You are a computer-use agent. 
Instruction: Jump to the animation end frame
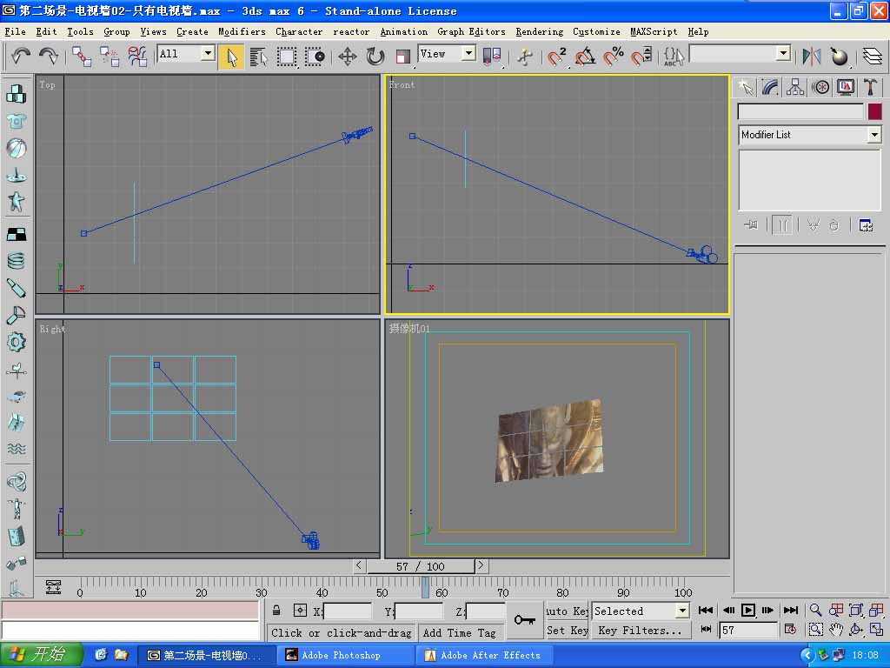[x=791, y=611]
